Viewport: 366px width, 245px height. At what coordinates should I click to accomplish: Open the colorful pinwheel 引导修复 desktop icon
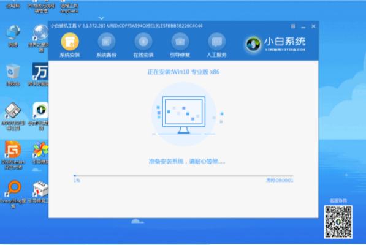(x=40, y=153)
